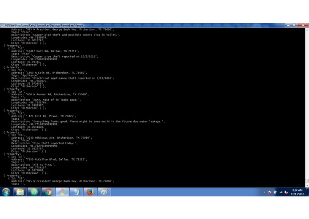
Task: Click Longitude: -96.7754157 value
Action: (29, 168)
